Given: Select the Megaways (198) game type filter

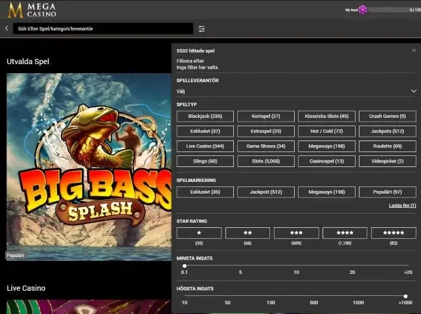Looking at the screenshot, I should [x=326, y=146].
